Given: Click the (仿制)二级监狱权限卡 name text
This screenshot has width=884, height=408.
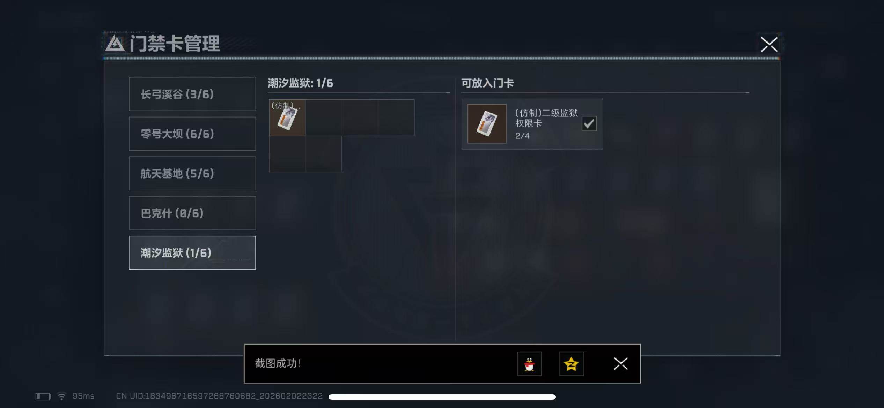Looking at the screenshot, I should pyautogui.click(x=546, y=118).
